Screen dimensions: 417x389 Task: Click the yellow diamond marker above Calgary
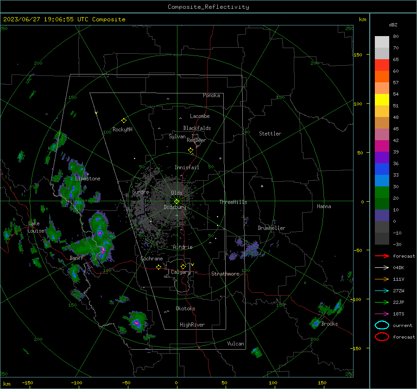click(183, 266)
